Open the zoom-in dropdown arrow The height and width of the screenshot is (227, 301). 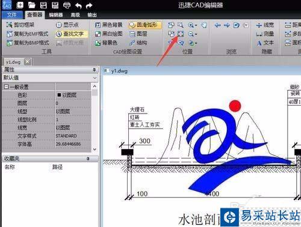(x=196, y=25)
